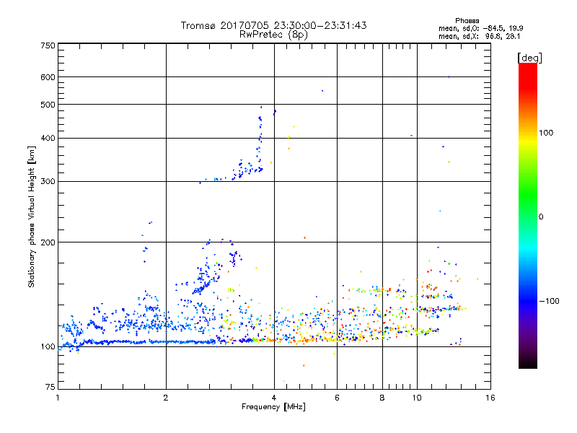Click the y-axis label 'Stationary phase Virtual Height [km]'
Screen dimensions: 577x433
coord(31,216)
